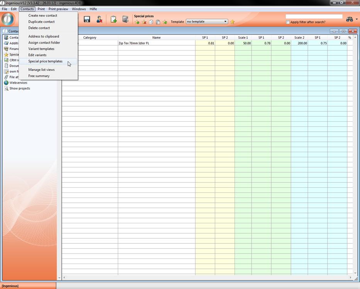This screenshot has width=360, height=289.
Task: Click the clipboard with green plus icon
Action: coord(113,19)
